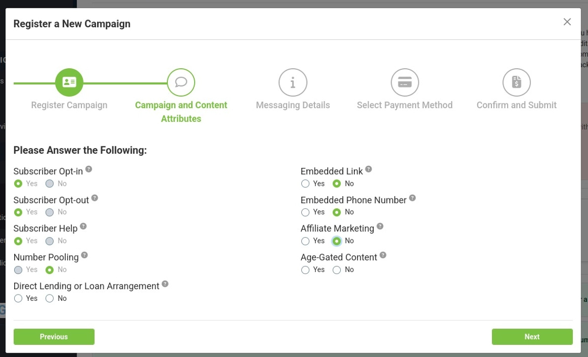Click the Register Campaign step icon
Viewport: 588px width, 357px height.
(69, 82)
